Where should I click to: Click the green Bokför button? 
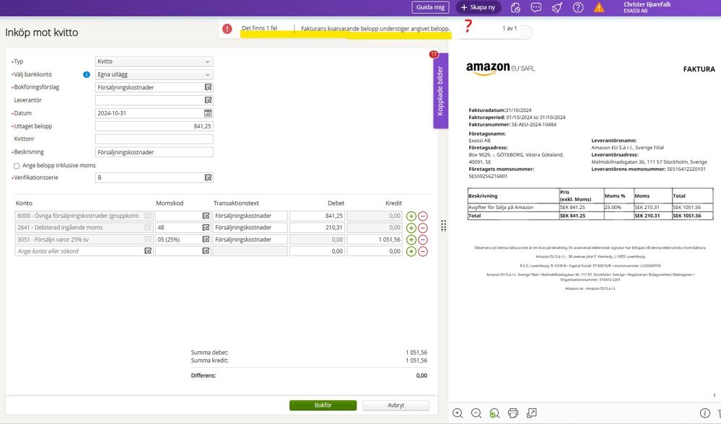pyautogui.click(x=323, y=405)
